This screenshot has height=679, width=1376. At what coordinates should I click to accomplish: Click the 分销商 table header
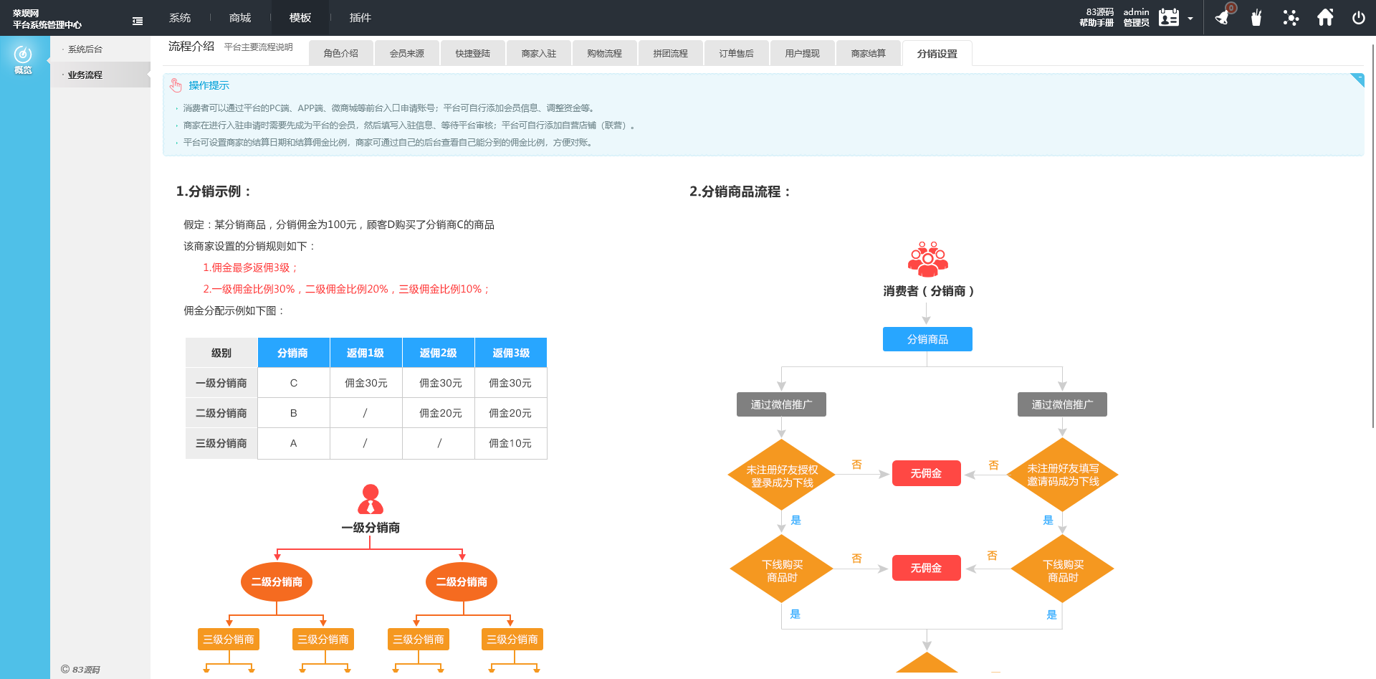(293, 353)
